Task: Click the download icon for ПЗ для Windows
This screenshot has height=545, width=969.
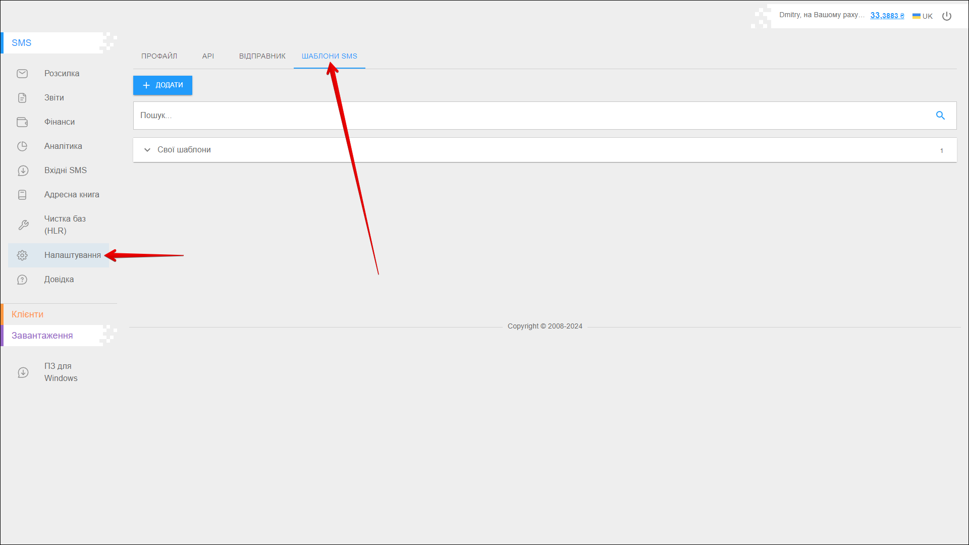Action: coord(23,372)
